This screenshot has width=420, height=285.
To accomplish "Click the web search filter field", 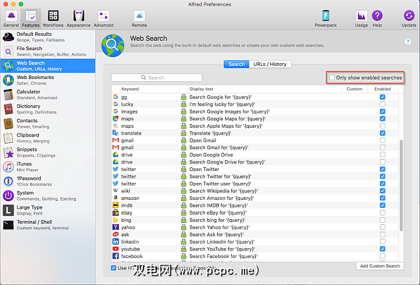I will 157,78.
